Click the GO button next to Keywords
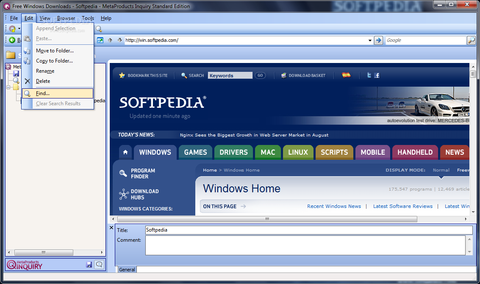The image size is (480, 284). (x=260, y=75)
